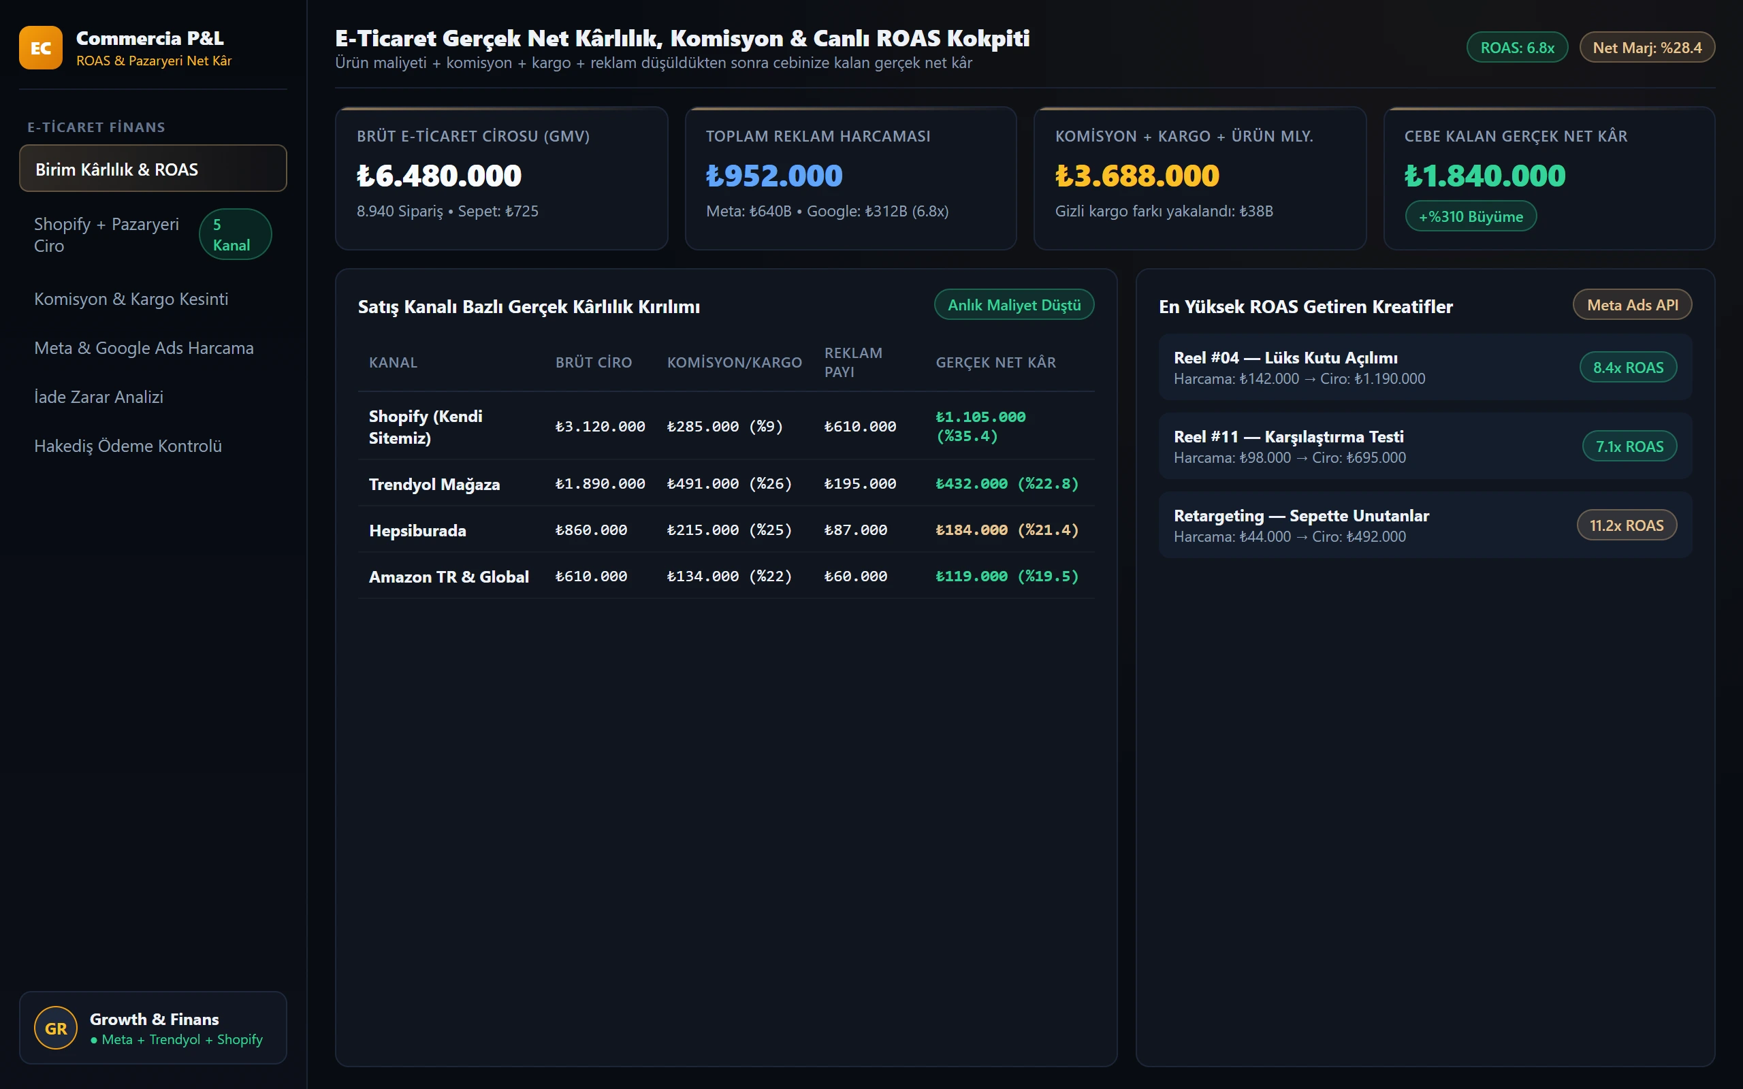Click the Anlık Maliyet Düştü badge
Viewport: 1743px width, 1089px height.
tap(1013, 305)
